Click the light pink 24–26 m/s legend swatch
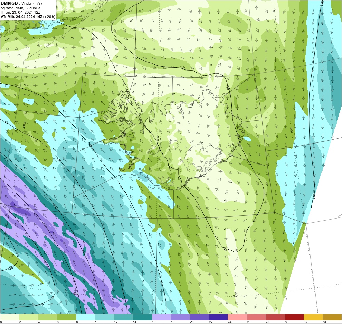342x324 pixels. click(x=237, y=317)
